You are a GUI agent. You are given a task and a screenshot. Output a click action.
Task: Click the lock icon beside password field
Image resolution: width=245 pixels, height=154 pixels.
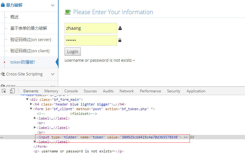coord(120,40)
